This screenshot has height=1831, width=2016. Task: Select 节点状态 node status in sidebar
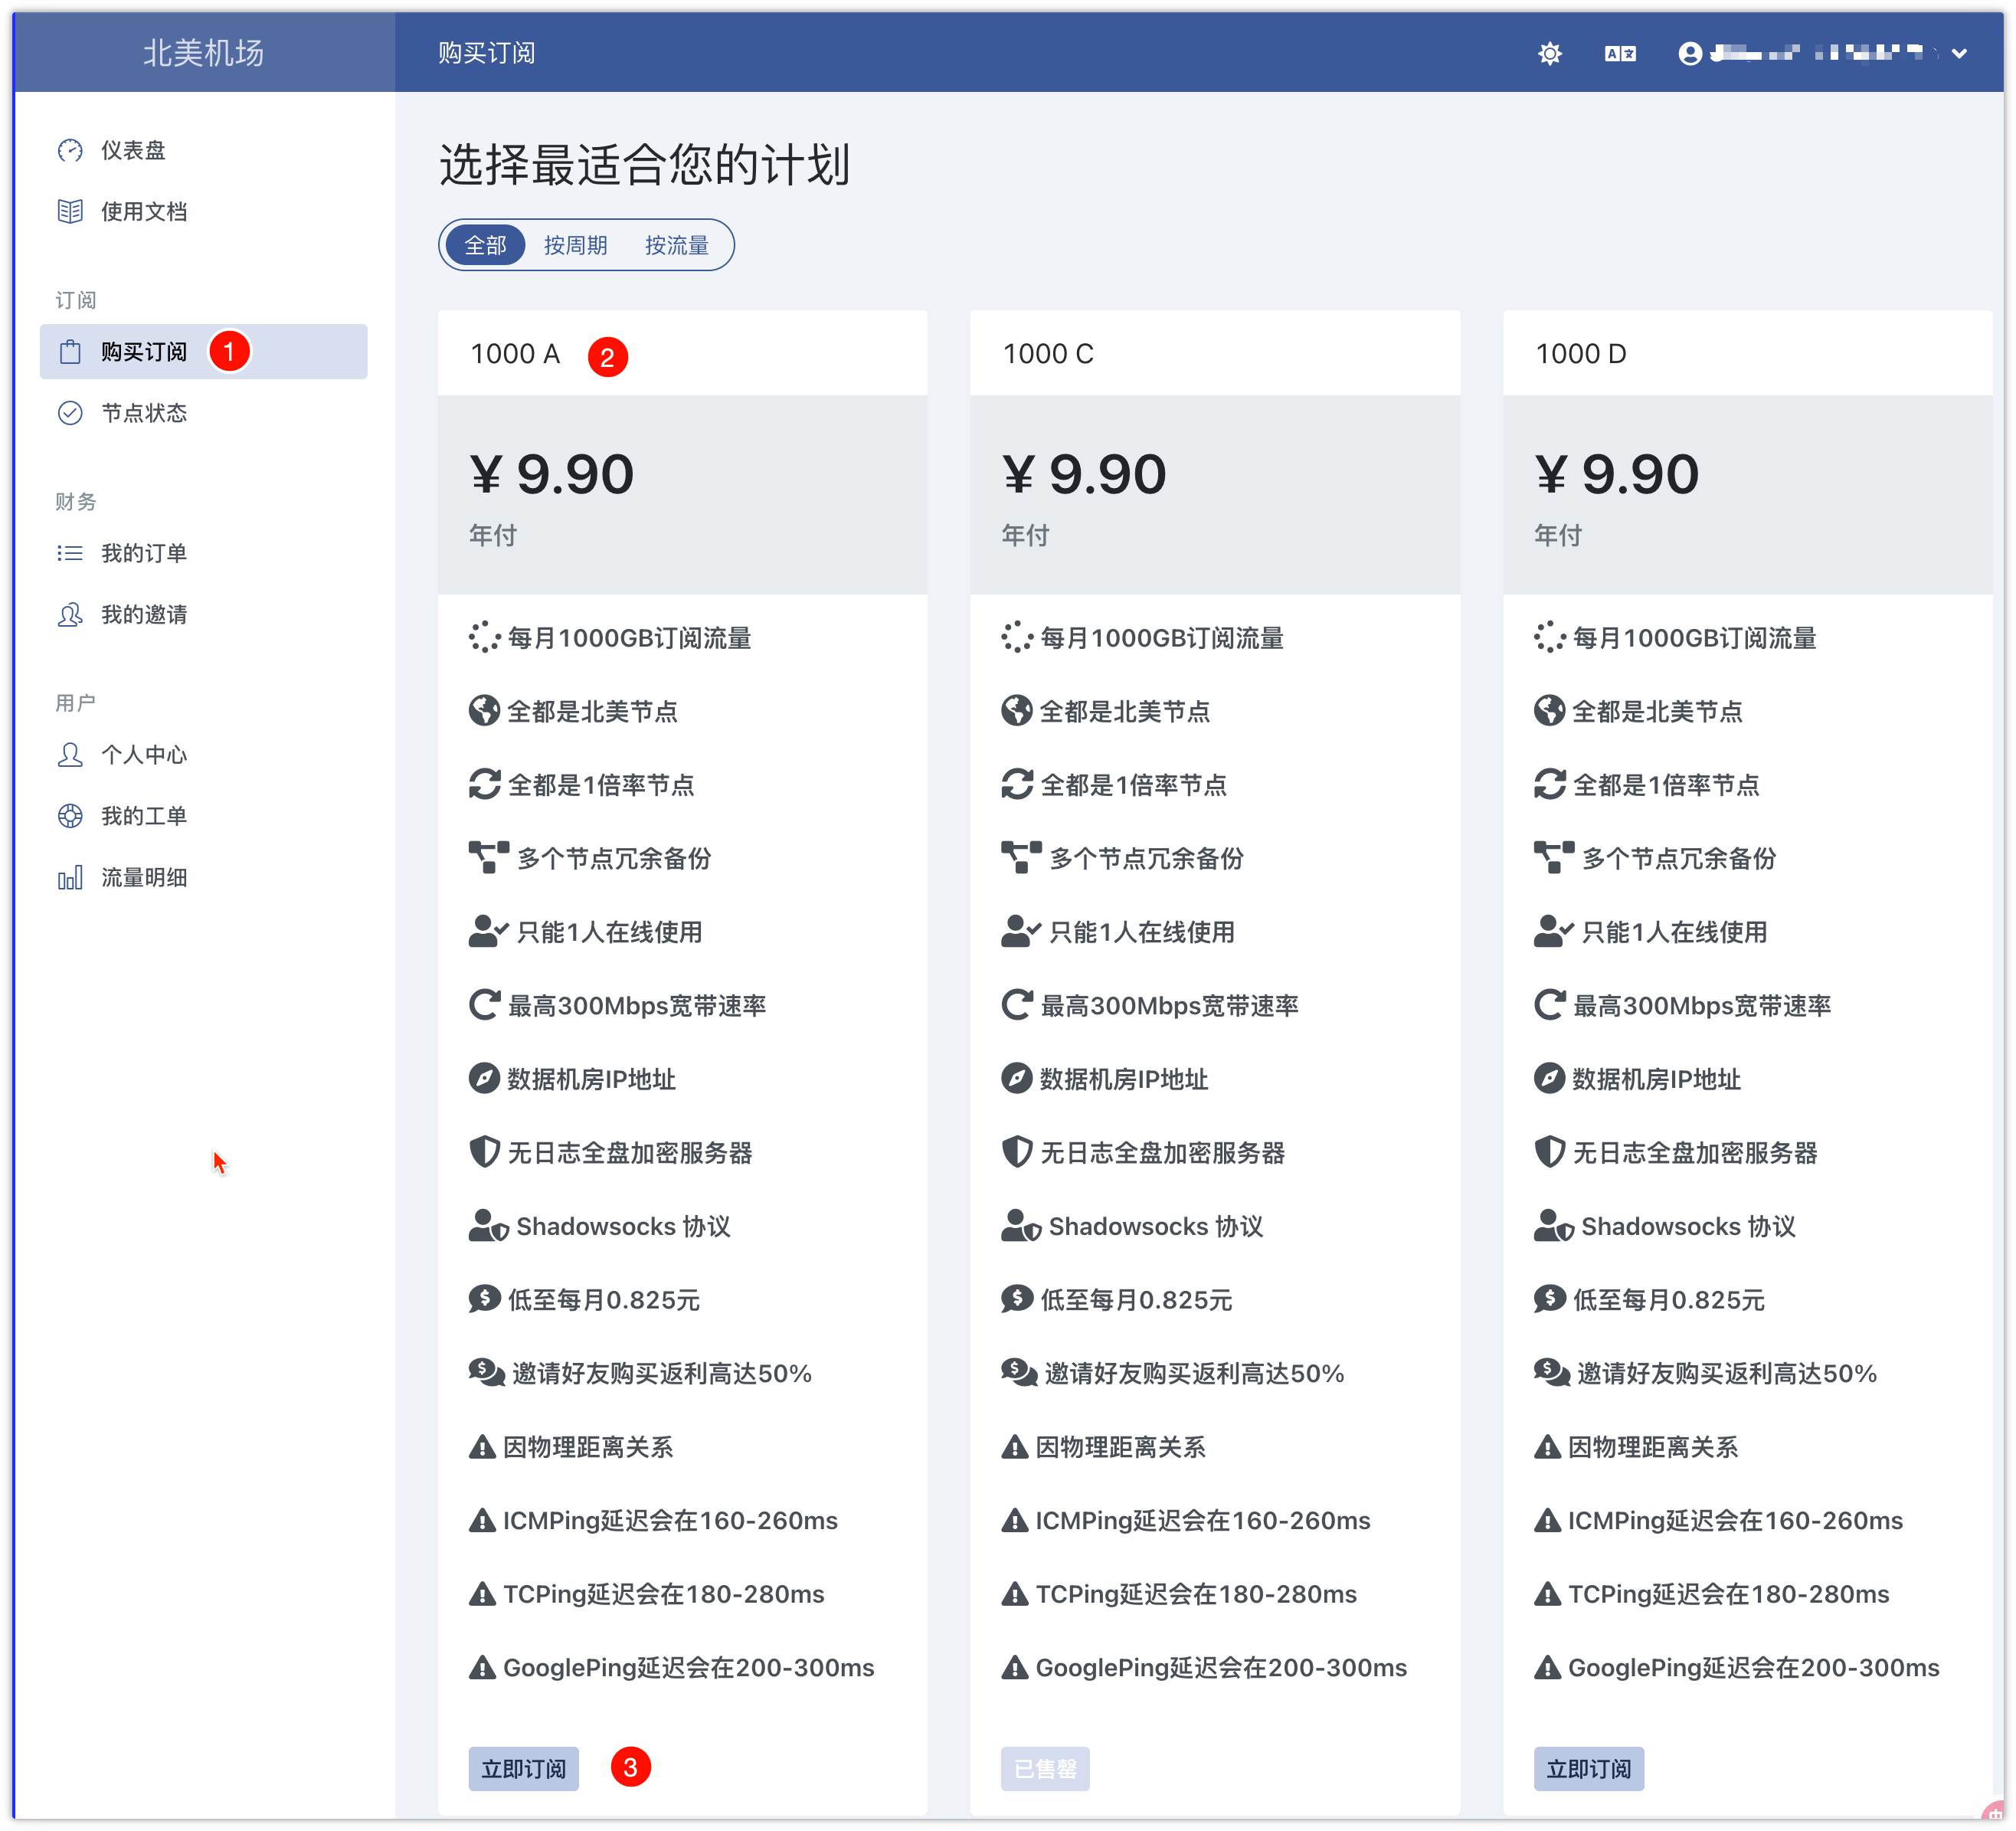tap(70, 413)
